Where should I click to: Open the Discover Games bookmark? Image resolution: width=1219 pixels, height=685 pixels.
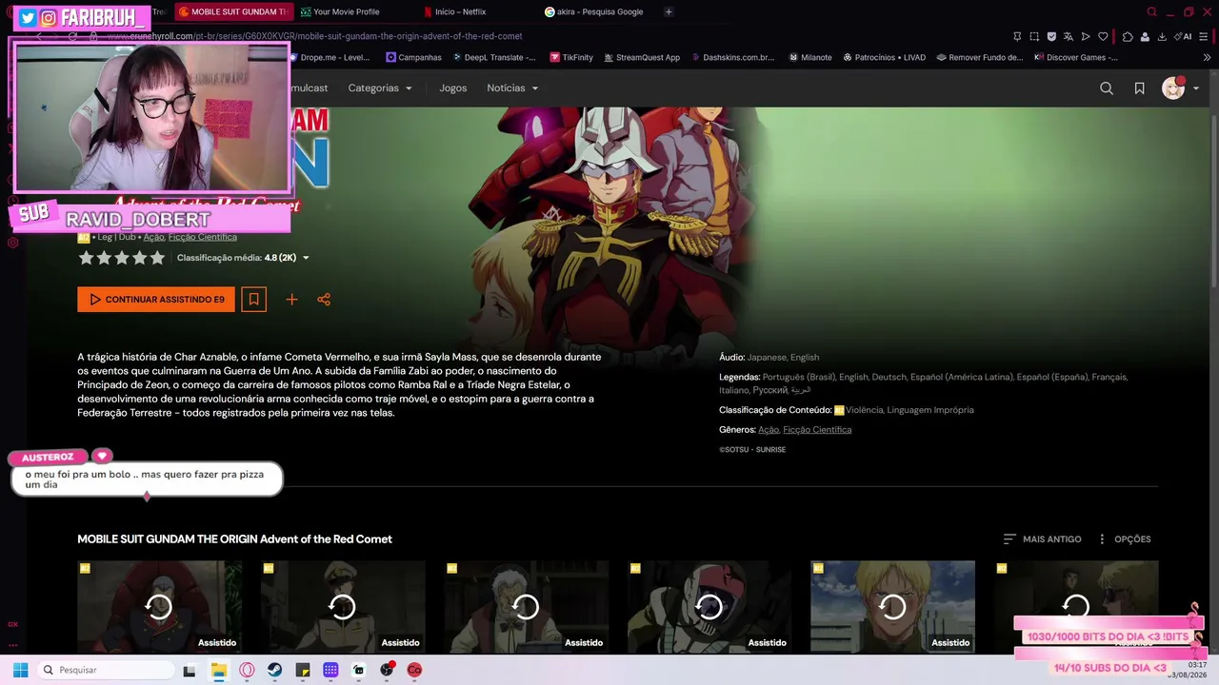pos(1076,57)
